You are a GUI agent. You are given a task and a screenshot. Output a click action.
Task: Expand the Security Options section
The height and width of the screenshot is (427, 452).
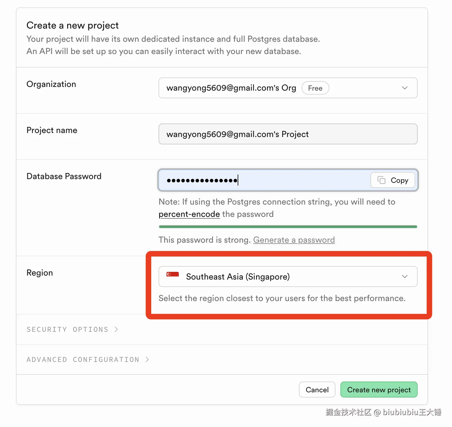(67, 329)
